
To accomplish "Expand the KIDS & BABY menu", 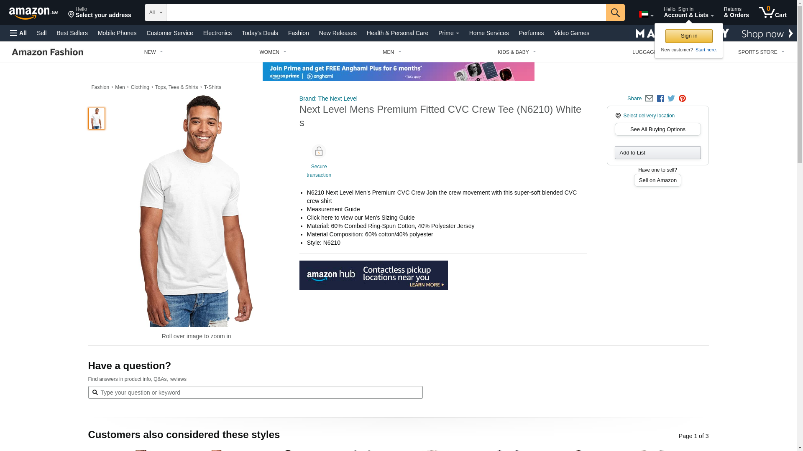I will coord(517,52).
